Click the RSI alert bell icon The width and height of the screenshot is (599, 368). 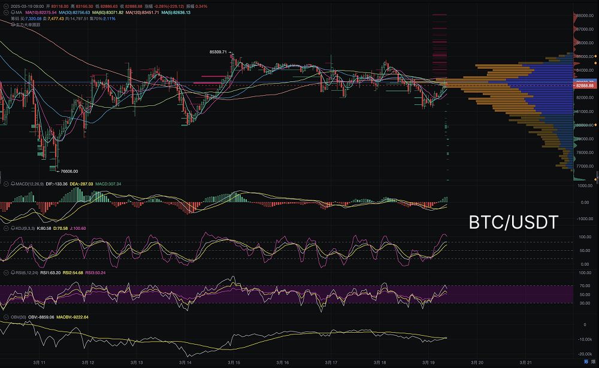point(12,272)
